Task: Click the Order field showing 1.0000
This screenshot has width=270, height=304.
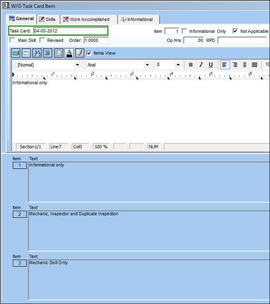Action: (97, 40)
